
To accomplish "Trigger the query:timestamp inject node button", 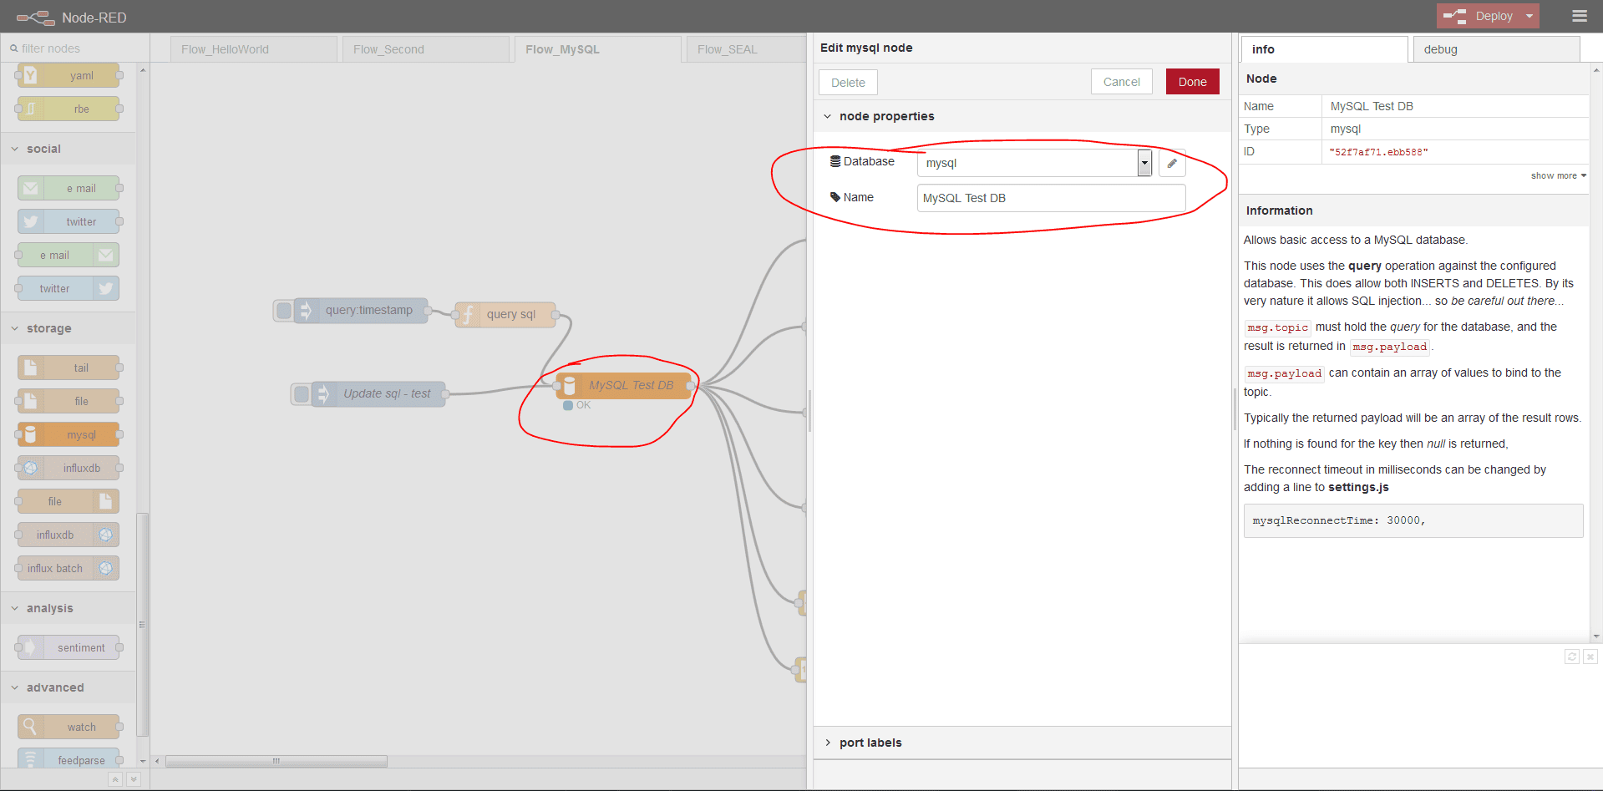I will 284,311.
